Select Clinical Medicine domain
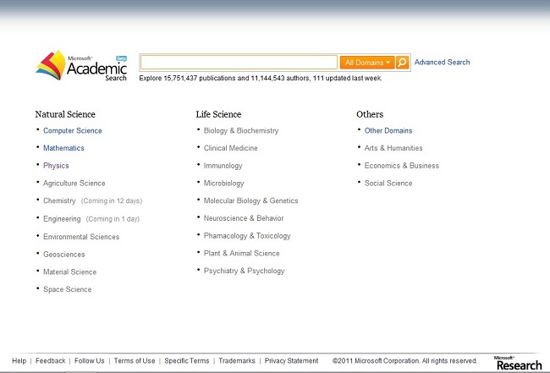Screen dimensions: 550x373 (230, 148)
